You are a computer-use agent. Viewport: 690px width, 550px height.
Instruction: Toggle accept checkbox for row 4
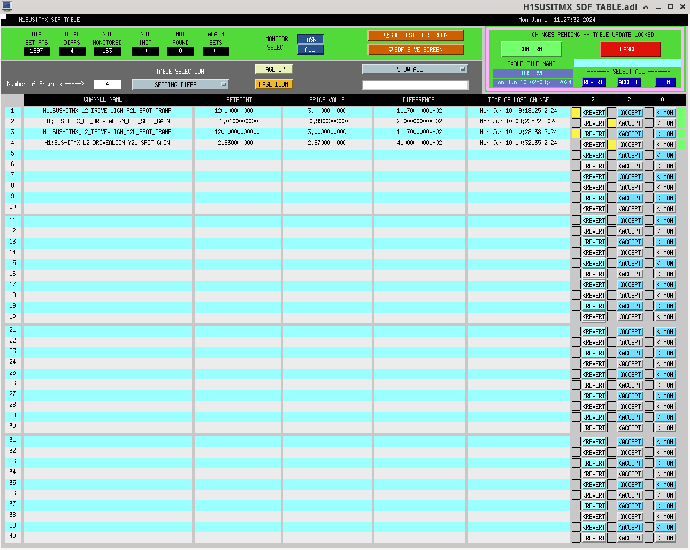click(x=611, y=144)
